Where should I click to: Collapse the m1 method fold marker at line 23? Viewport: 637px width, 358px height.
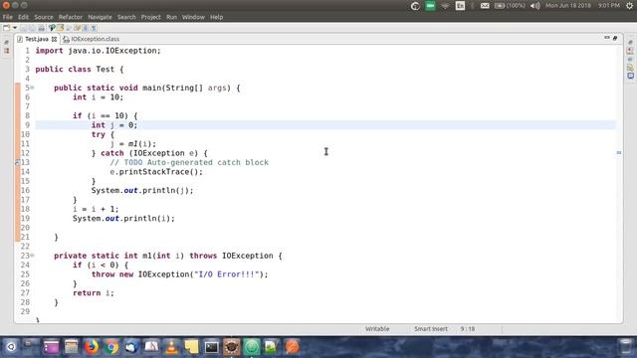tap(32, 256)
